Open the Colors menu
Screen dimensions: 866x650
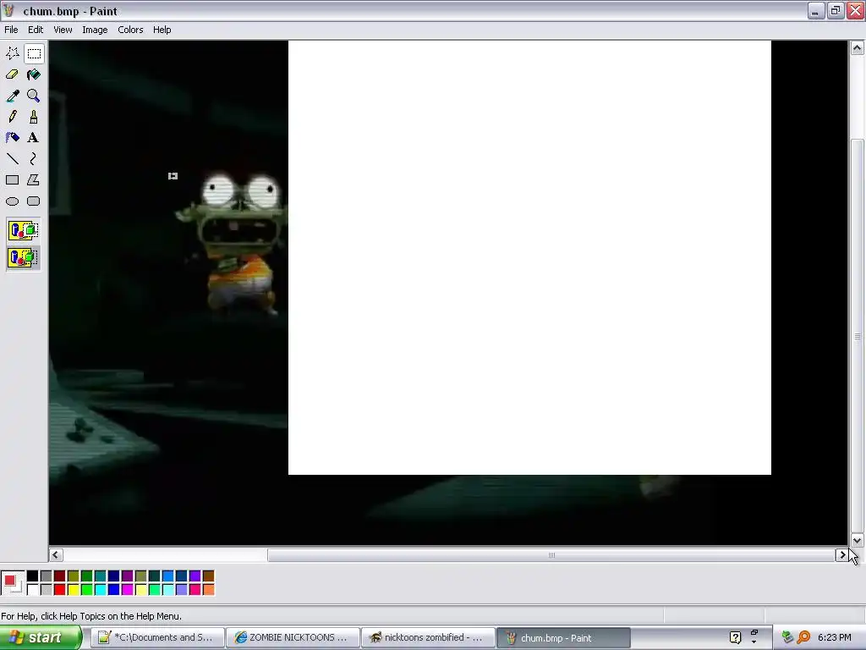[130, 30]
